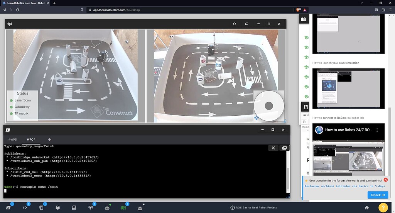
Task: Click the antenna icon in camera window title bar
Action: [x=10, y=24]
